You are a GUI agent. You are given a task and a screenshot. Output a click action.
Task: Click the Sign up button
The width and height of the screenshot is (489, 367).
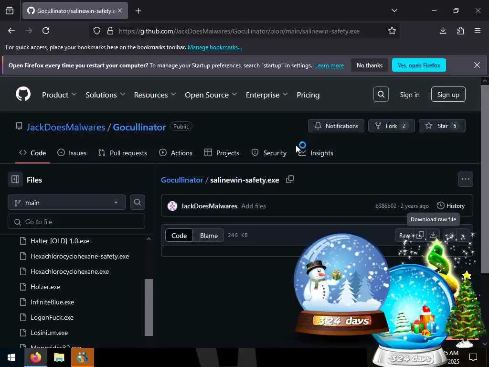click(x=448, y=94)
